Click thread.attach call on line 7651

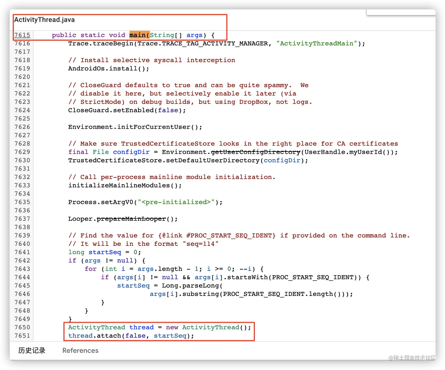pos(131,336)
